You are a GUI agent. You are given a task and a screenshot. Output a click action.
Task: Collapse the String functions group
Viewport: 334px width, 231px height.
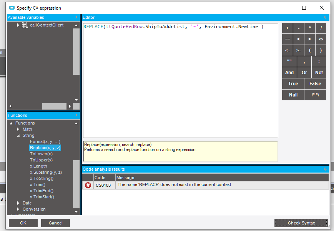pos(18,136)
